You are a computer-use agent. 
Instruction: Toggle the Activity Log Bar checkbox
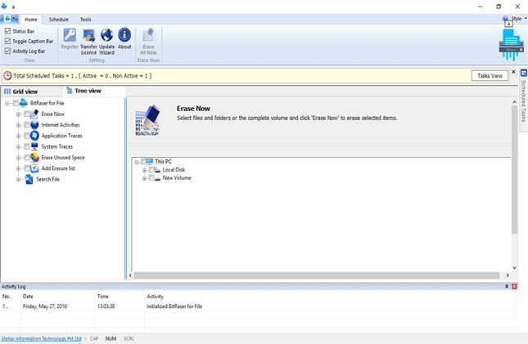tap(7, 51)
